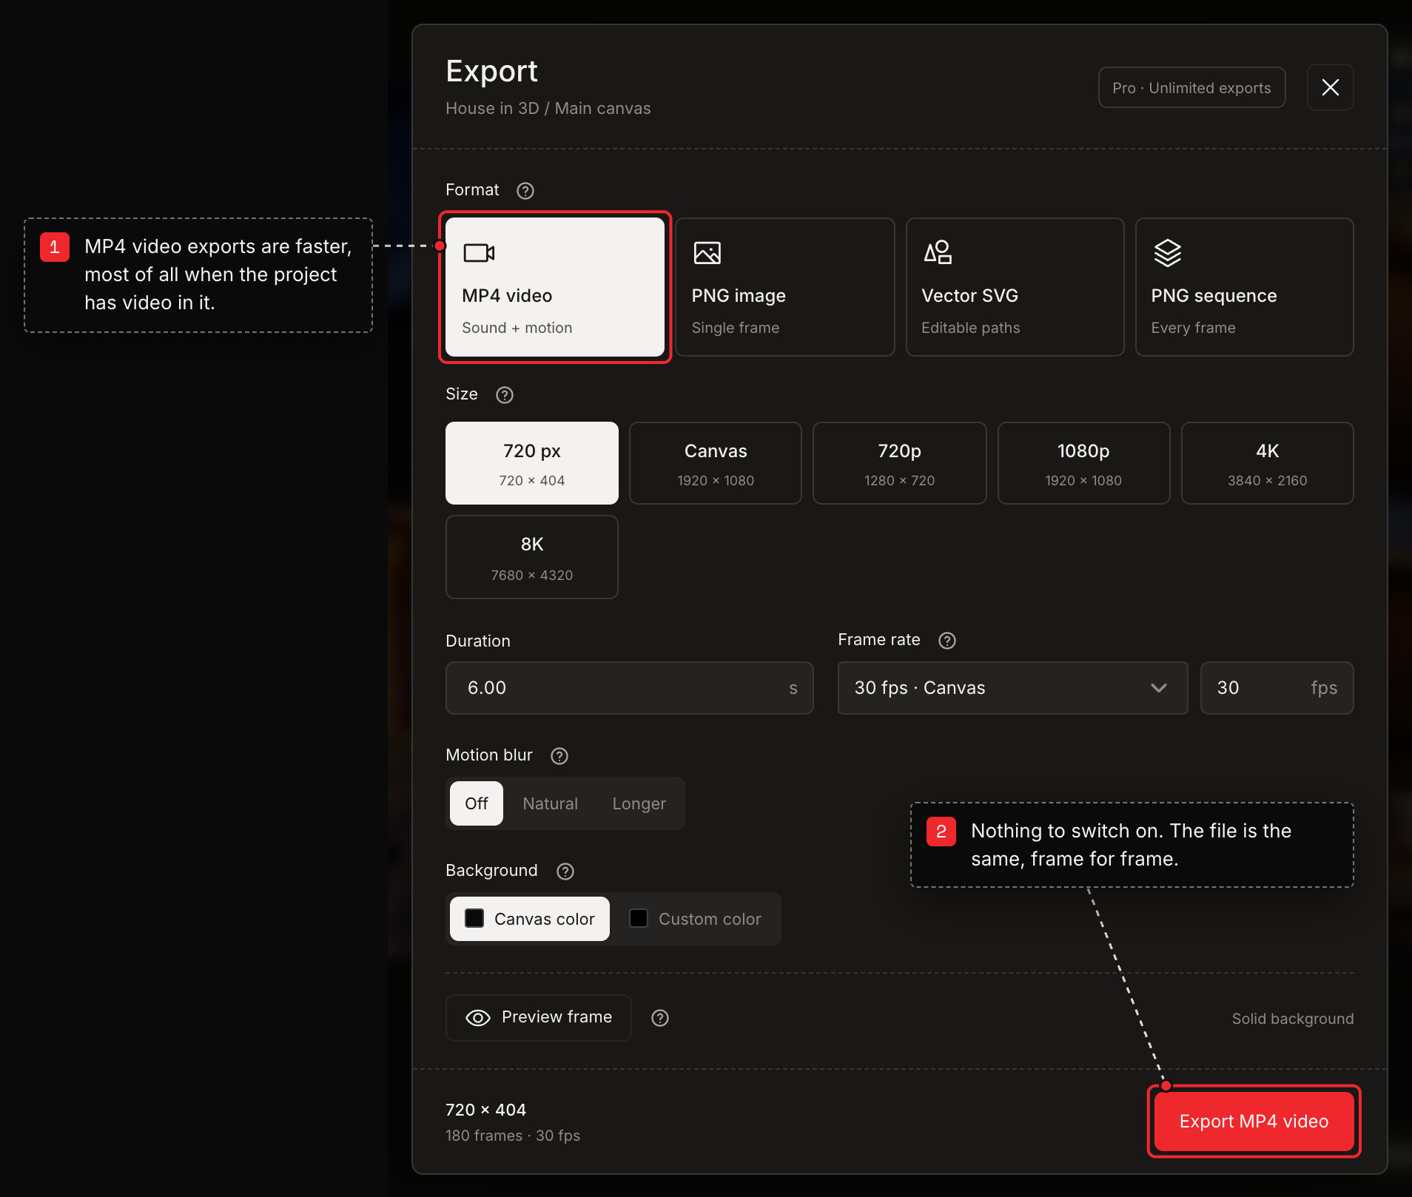Close the Export dialog
The width and height of the screenshot is (1412, 1197).
coord(1330,87)
